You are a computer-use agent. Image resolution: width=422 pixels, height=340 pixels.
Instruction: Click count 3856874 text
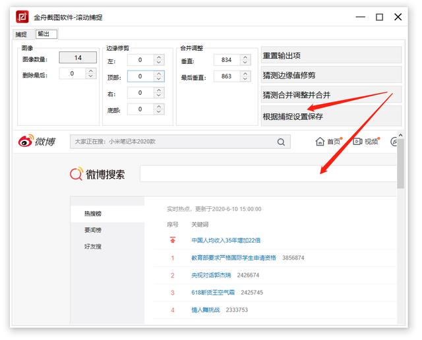[293, 258]
